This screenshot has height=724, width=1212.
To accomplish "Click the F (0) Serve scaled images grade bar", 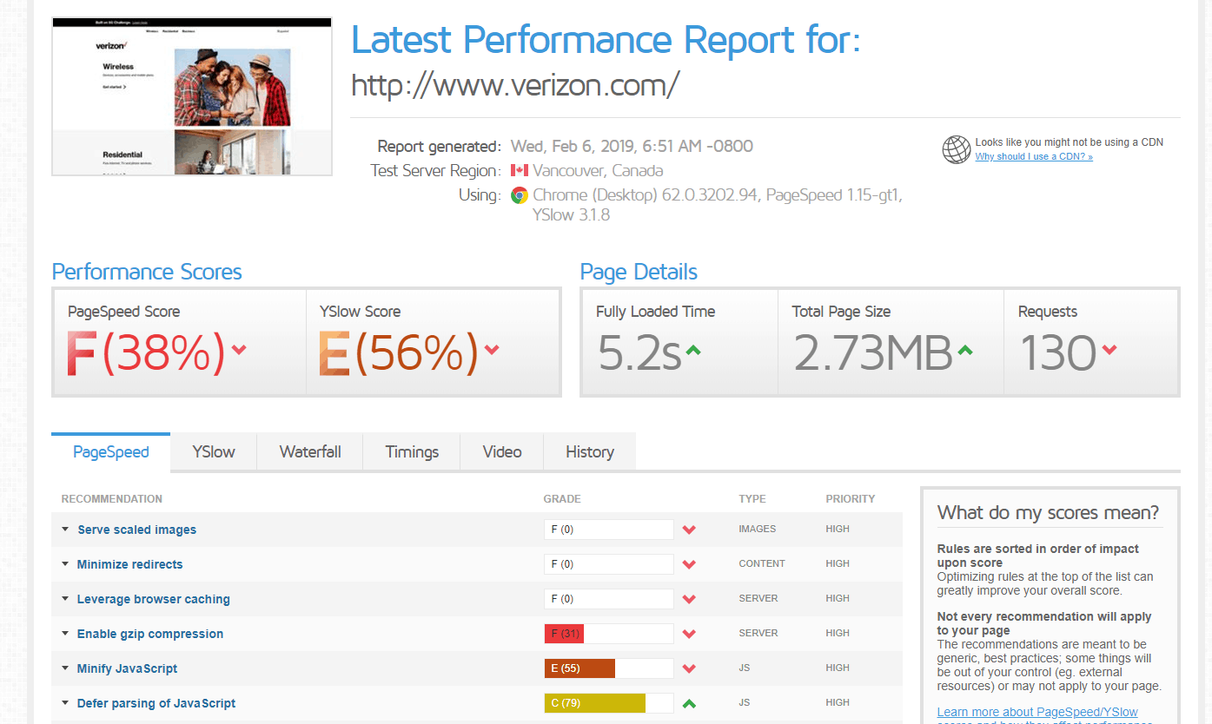I will (x=609, y=530).
